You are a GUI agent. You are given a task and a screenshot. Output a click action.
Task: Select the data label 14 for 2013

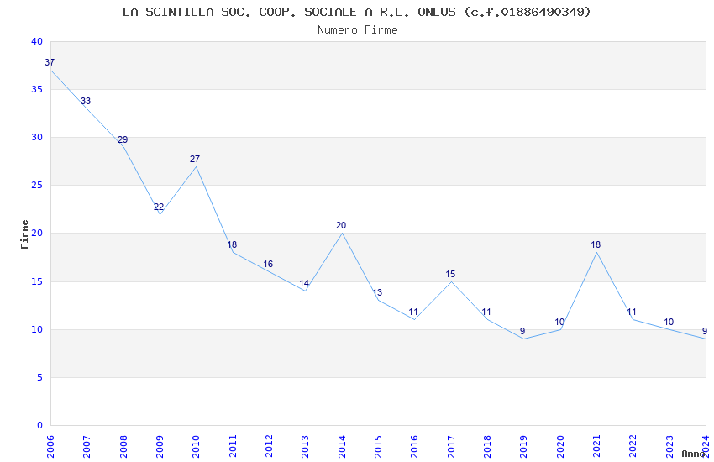(x=304, y=284)
